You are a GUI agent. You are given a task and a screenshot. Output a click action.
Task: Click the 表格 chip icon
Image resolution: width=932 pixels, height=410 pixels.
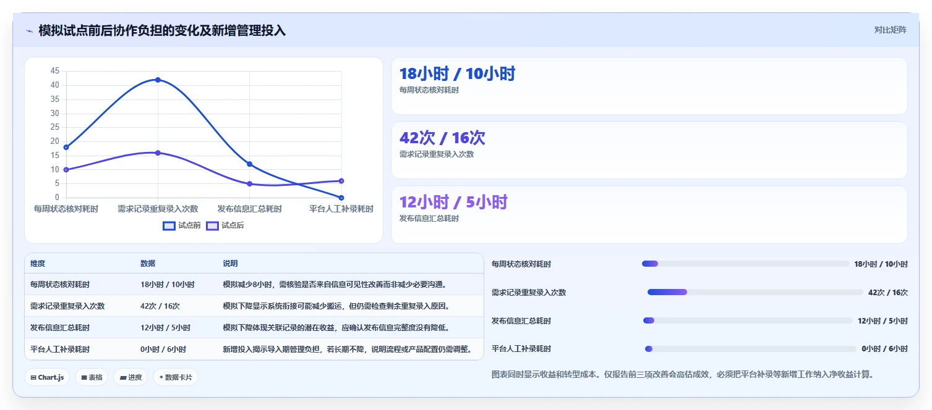click(x=84, y=377)
